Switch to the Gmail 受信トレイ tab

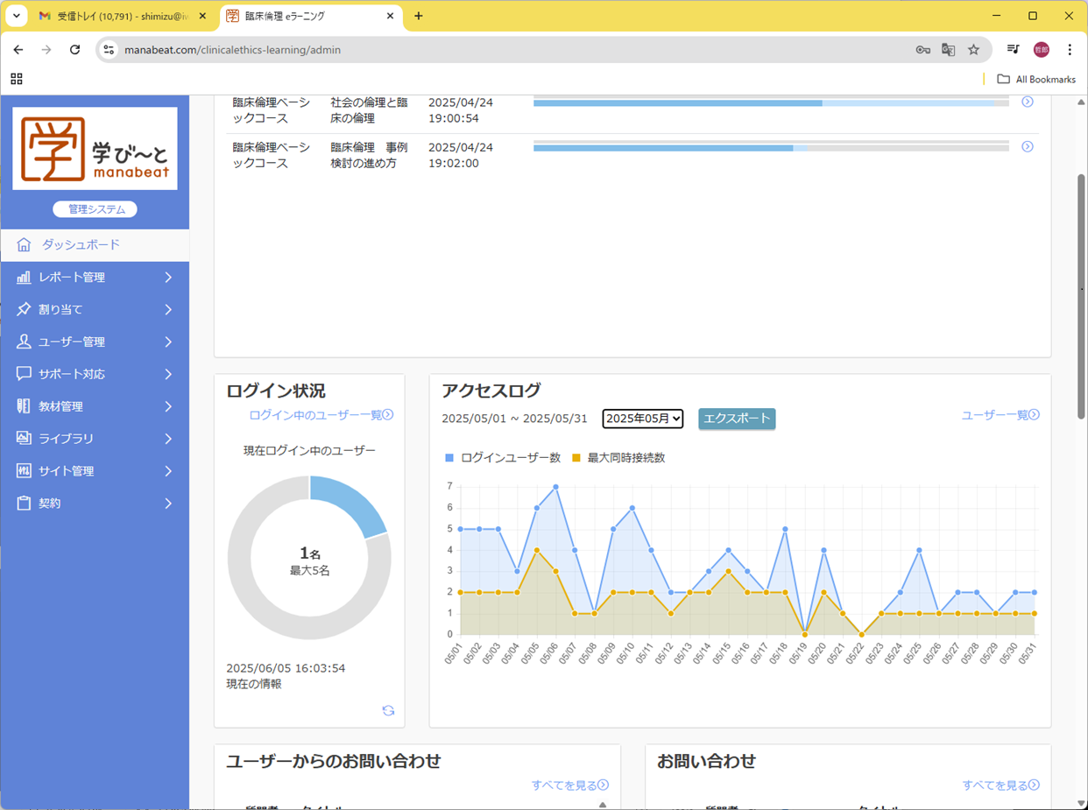[123, 16]
